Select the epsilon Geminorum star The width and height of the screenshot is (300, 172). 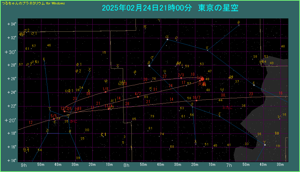(254, 85)
